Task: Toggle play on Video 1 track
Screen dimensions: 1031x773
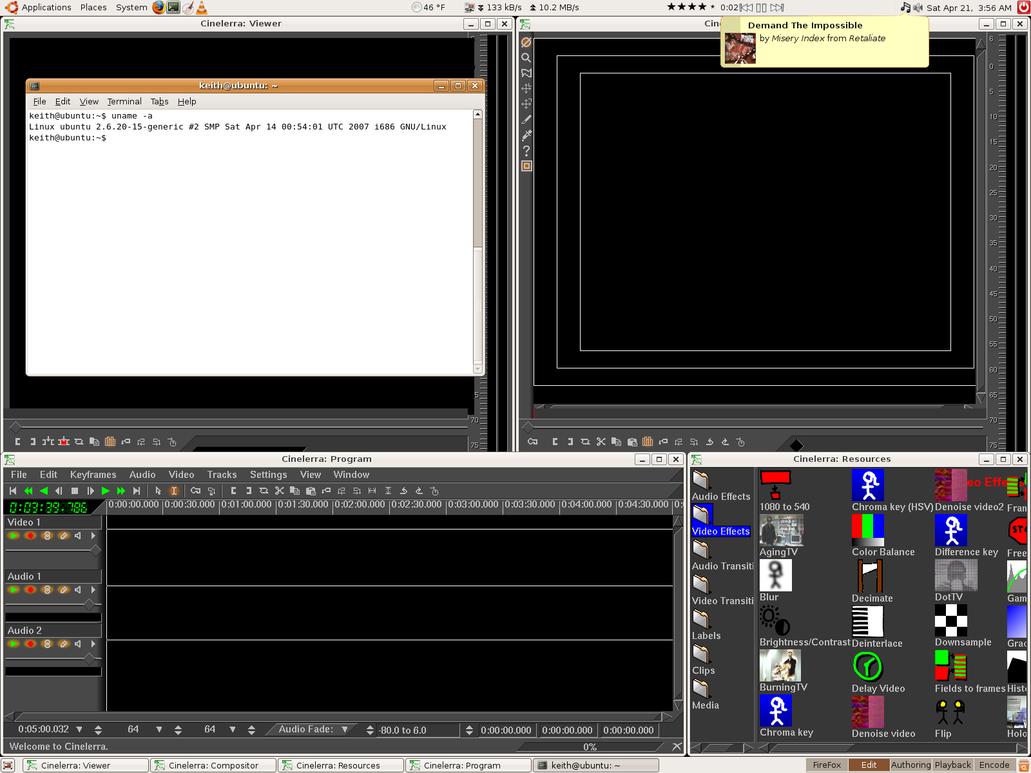Action: pyautogui.click(x=14, y=536)
